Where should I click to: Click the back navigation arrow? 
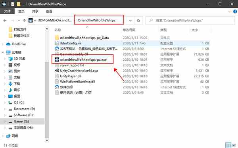[x=5, y=21]
